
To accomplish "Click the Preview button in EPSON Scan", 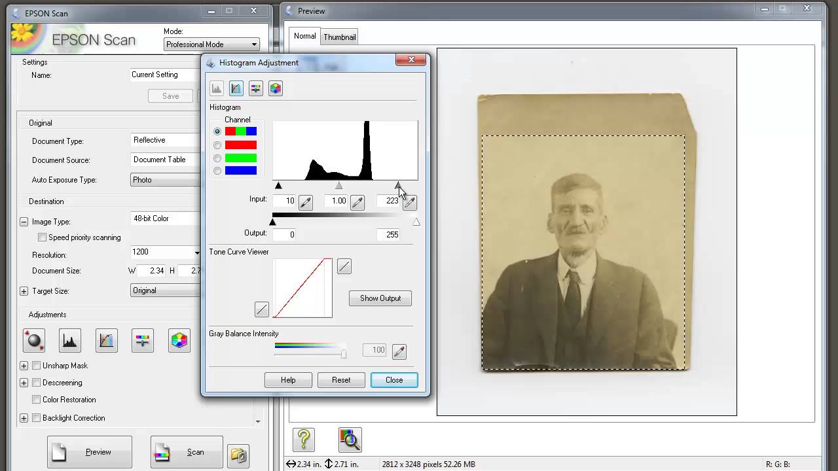I will [x=90, y=452].
